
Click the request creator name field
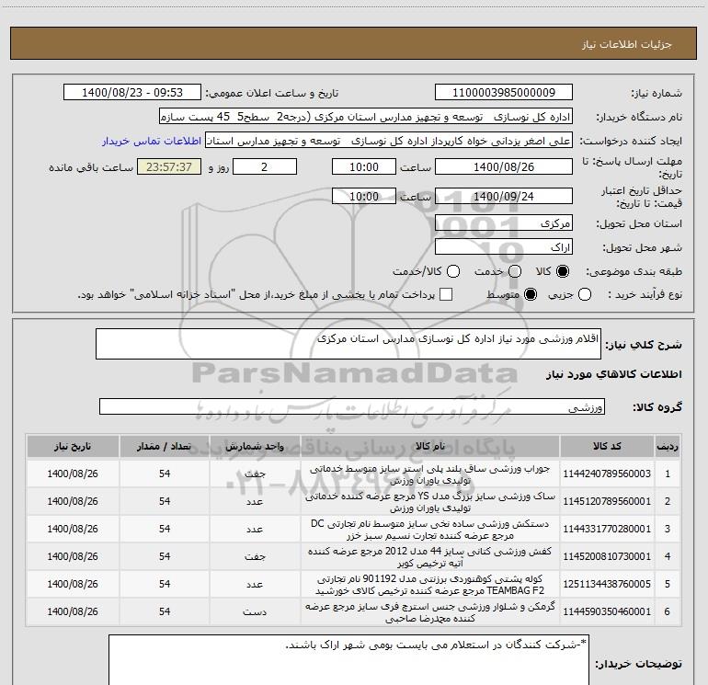389,141
